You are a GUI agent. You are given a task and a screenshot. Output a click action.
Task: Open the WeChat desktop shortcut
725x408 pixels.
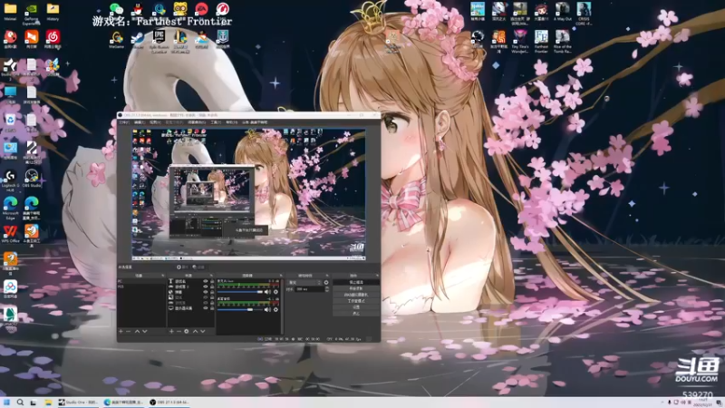coord(116,8)
